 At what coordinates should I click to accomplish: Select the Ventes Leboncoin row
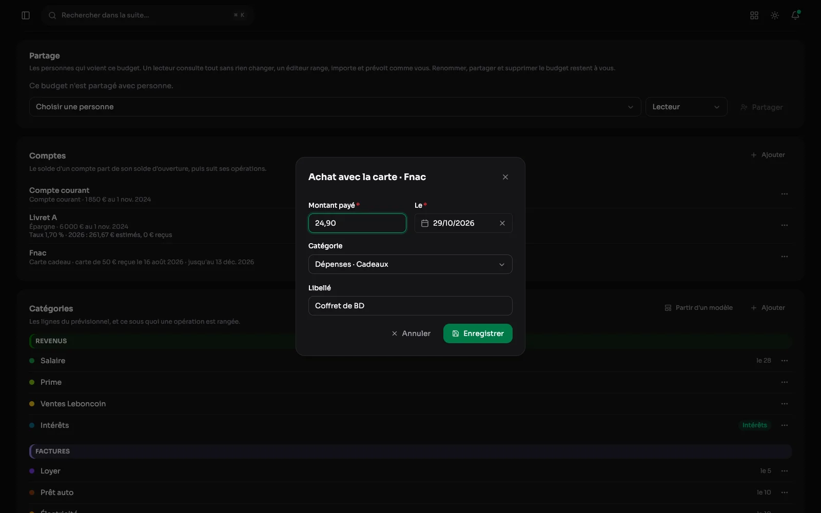tap(411, 404)
